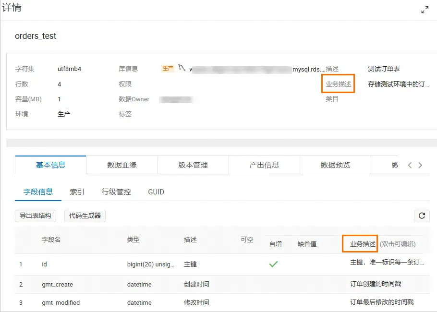This screenshot has height=312, width=437.
Task: Click the database branch icon beside 生产 tag
Action: [x=182, y=68]
